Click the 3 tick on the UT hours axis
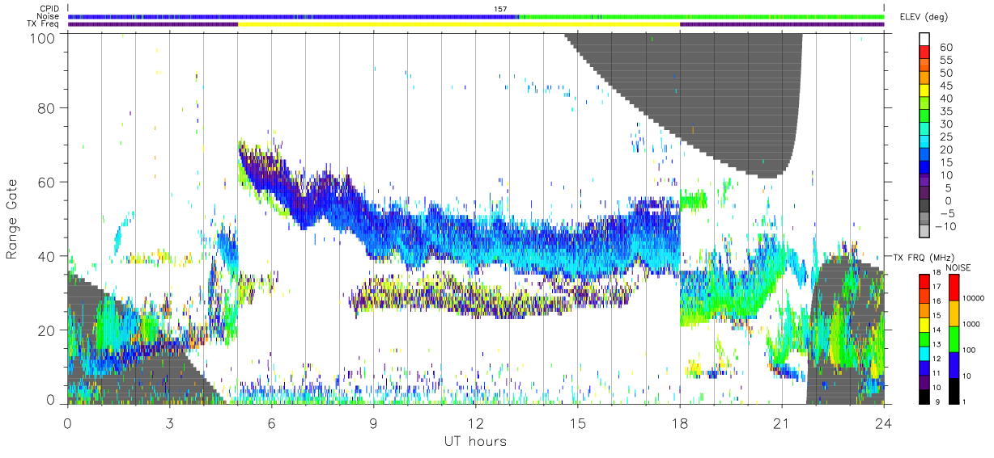 [169, 422]
